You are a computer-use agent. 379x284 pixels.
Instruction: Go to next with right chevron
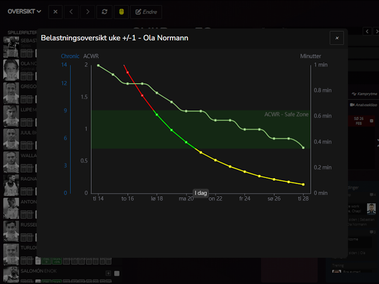(87, 11)
